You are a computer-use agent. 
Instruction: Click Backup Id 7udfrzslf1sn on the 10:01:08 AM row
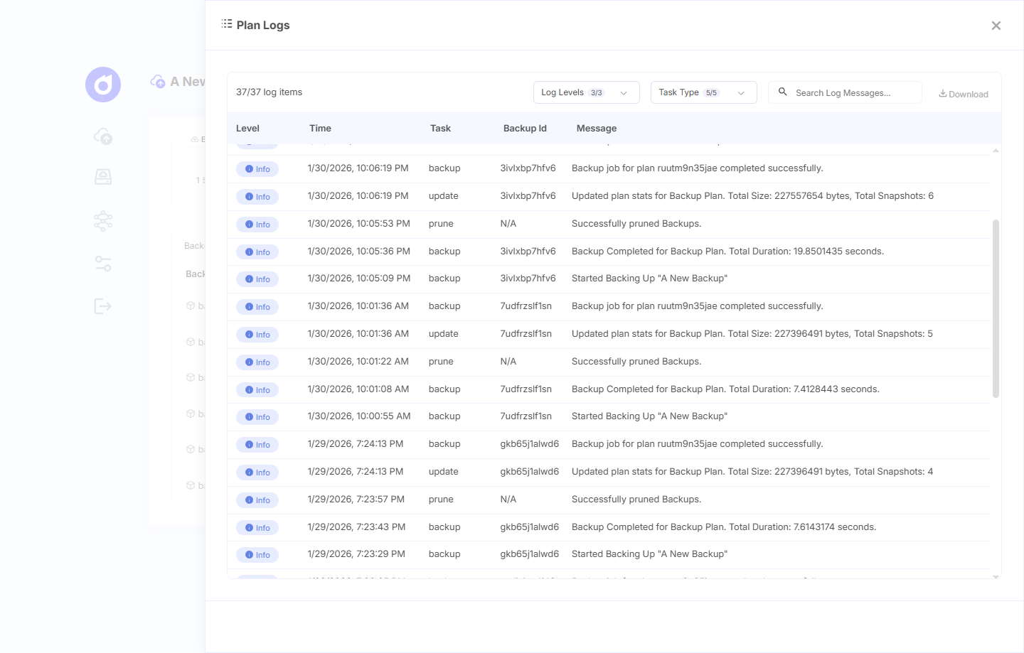tap(526, 389)
